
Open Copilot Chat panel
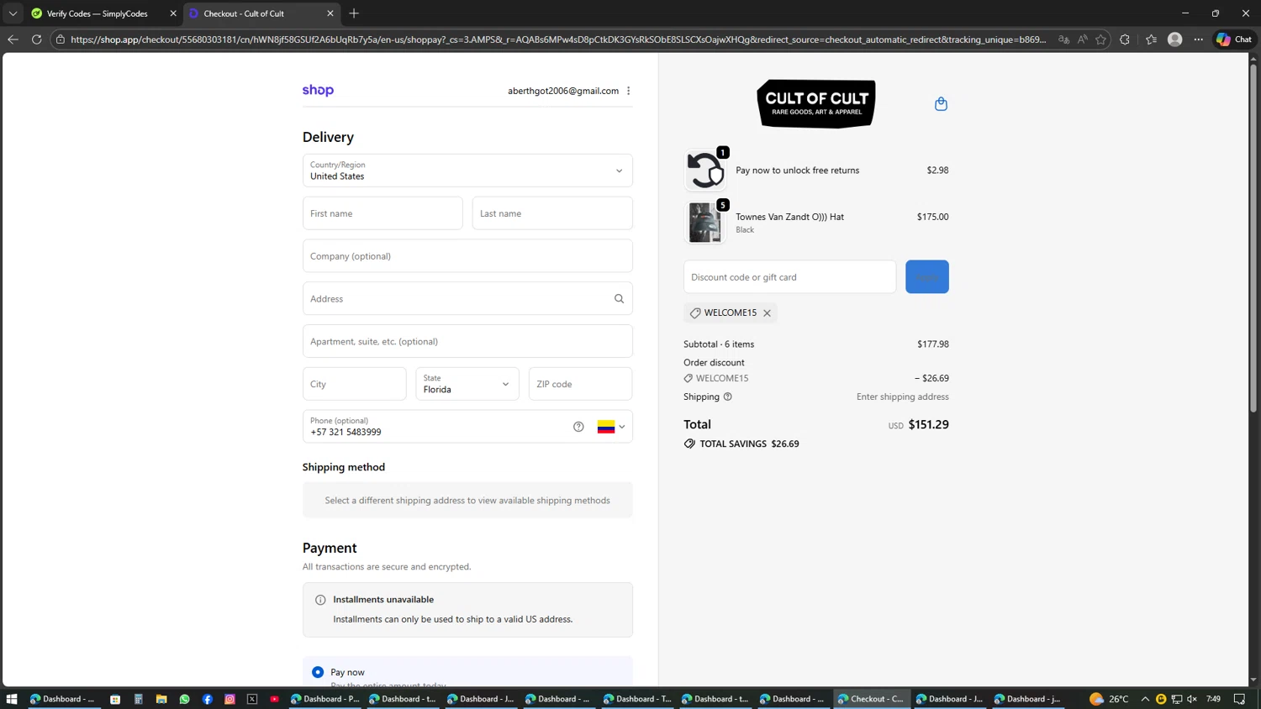click(1234, 39)
